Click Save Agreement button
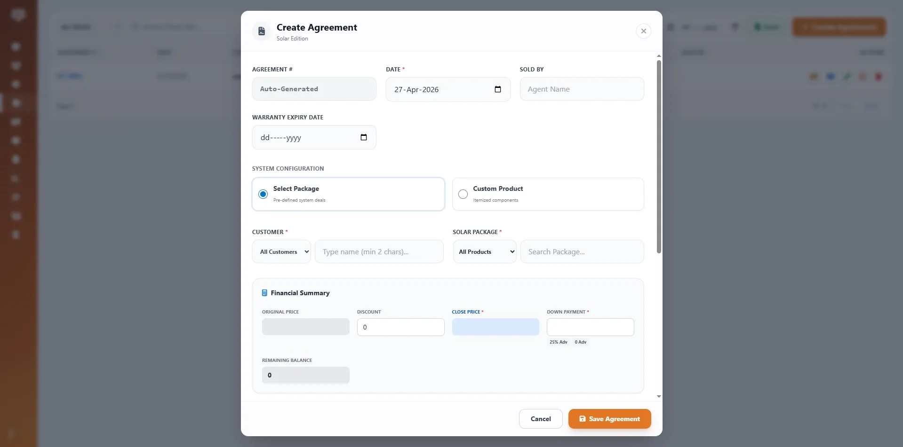 [x=609, y=419]
